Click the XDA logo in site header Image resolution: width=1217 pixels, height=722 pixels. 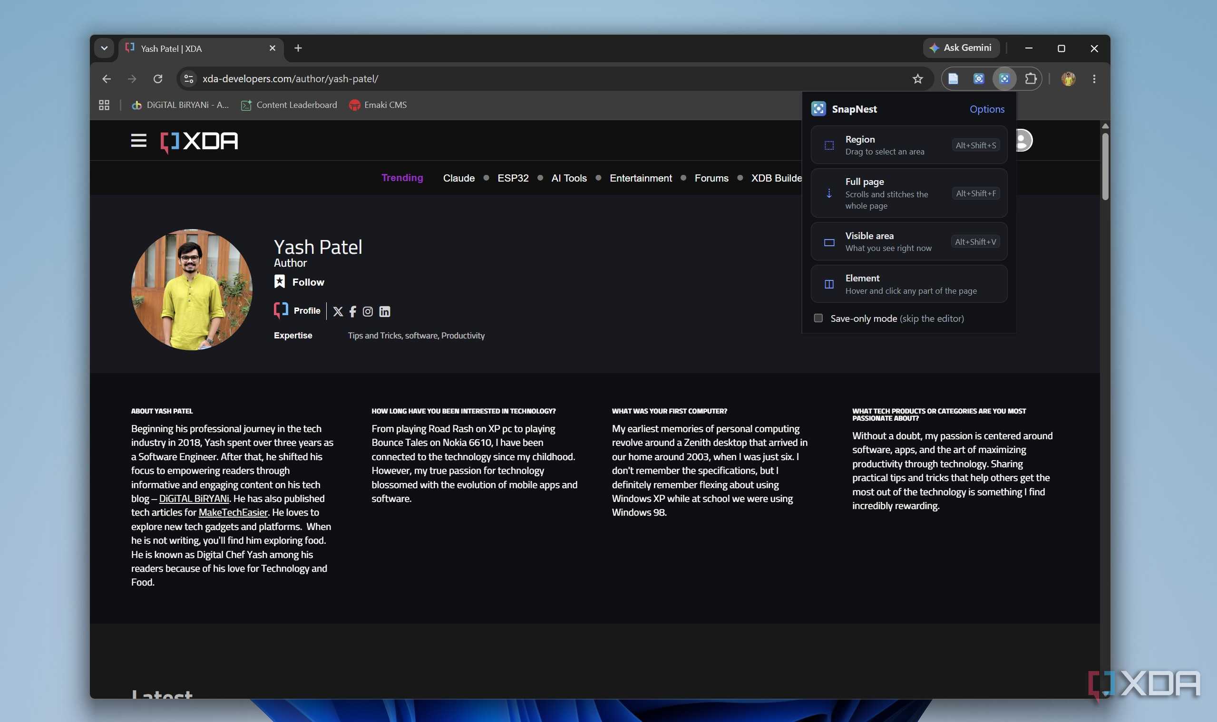coord(199,142)
